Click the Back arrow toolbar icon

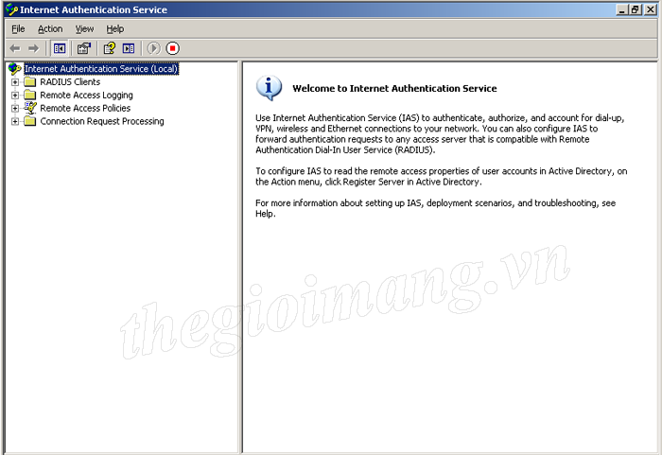[x=15, y=48]
